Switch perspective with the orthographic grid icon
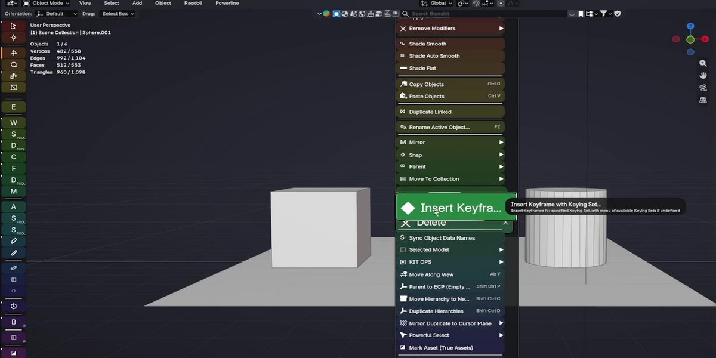This screenshot has height=358, width=716. (x=703, y=100)
